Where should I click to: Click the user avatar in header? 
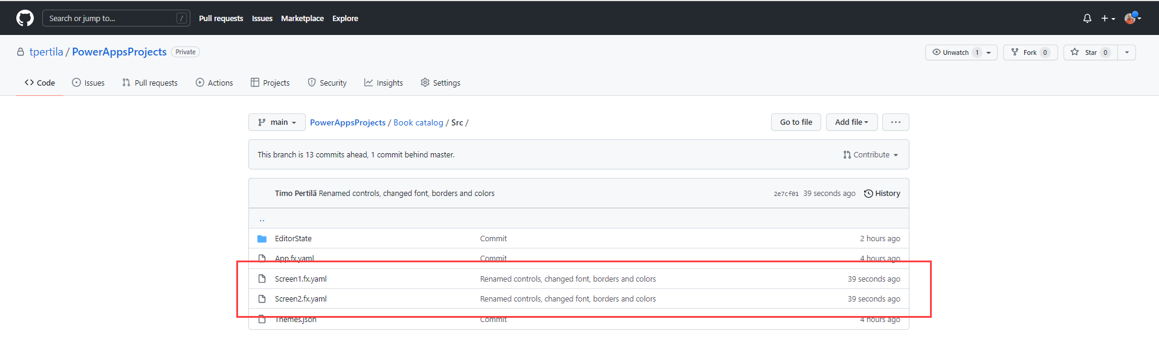click(1130, 19)
